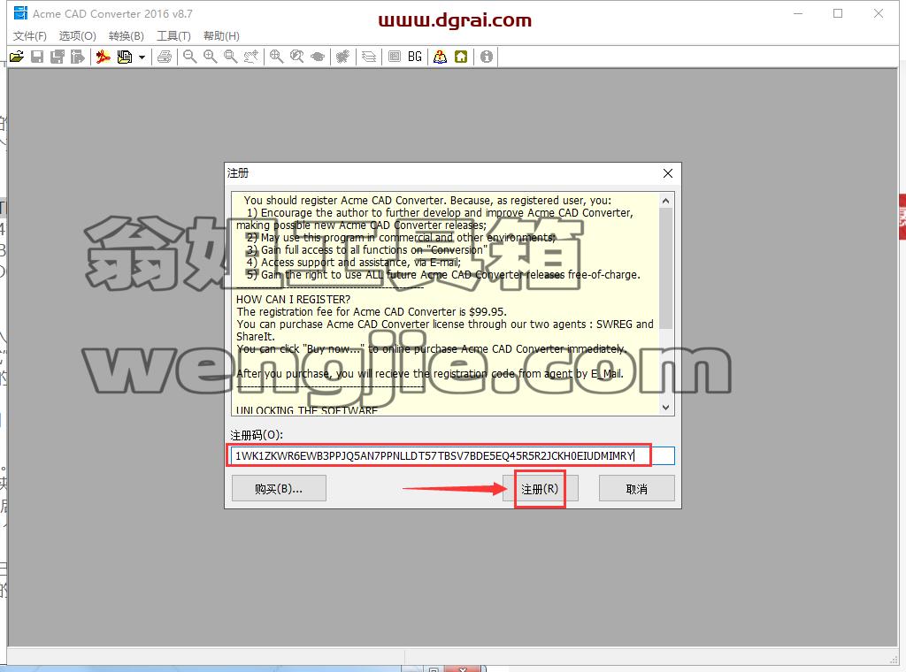Screen dimensions: 906x672
Task: Open the 转换(B) menu
Action: (126, 35)
